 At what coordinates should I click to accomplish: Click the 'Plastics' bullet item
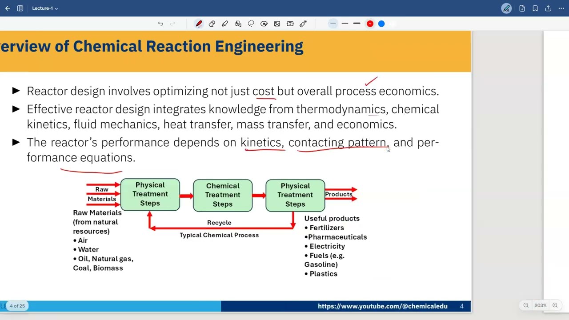coord(321,274)
